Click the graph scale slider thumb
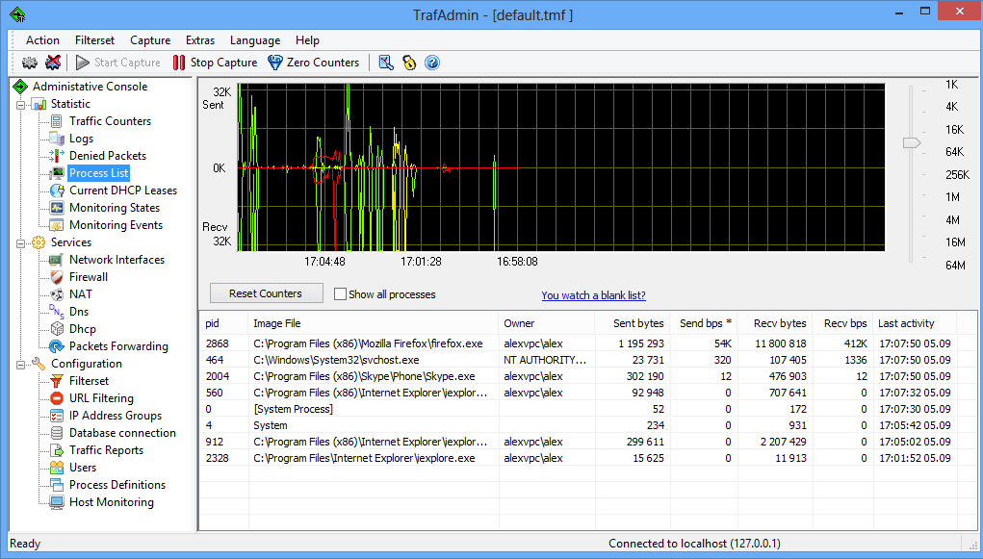This screenshot has width=983, height=559. 912,143
